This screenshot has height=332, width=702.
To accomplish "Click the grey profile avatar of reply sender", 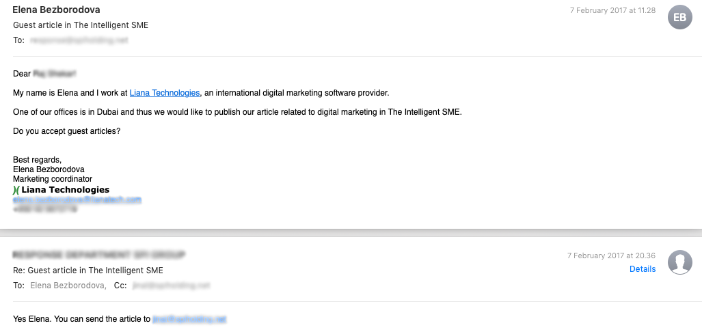I will pos(679,262).
